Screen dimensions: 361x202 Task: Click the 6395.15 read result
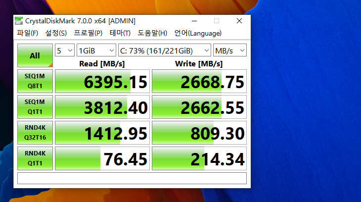click(102, 81)
